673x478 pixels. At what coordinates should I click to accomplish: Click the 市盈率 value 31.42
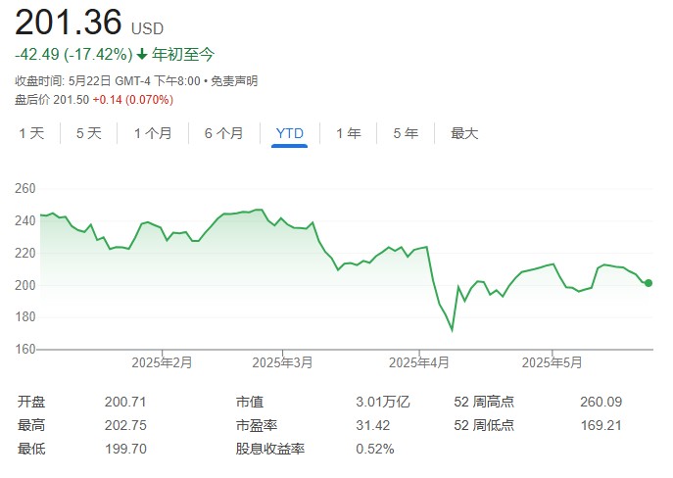pyautogui.click(x=372, y=425)
